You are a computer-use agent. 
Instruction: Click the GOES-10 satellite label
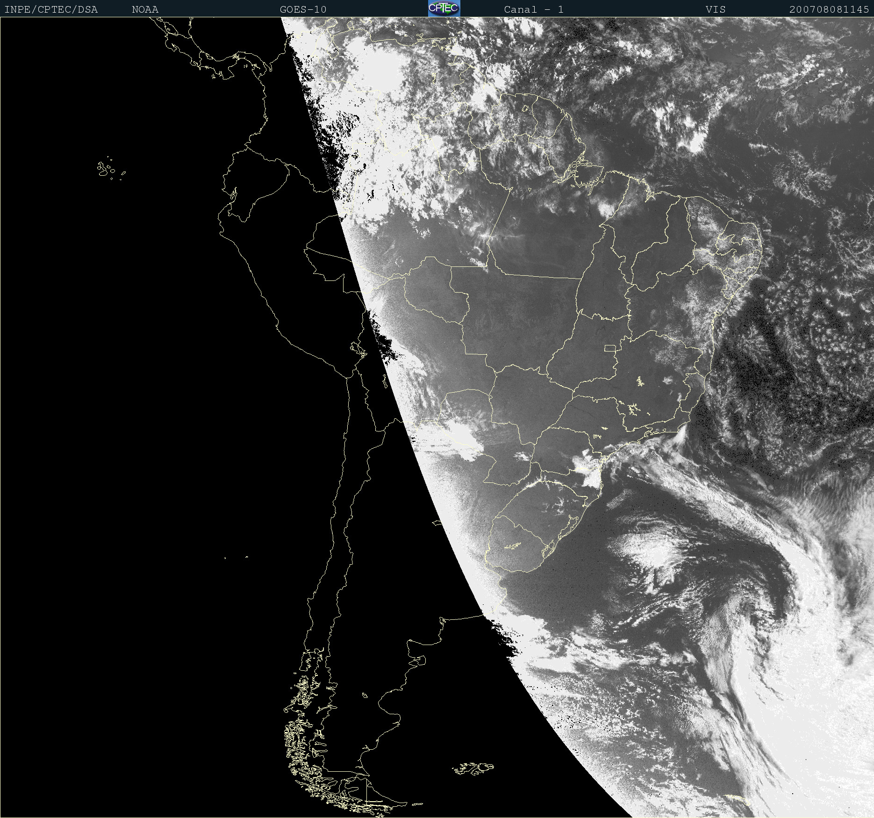tap(303, 9)
